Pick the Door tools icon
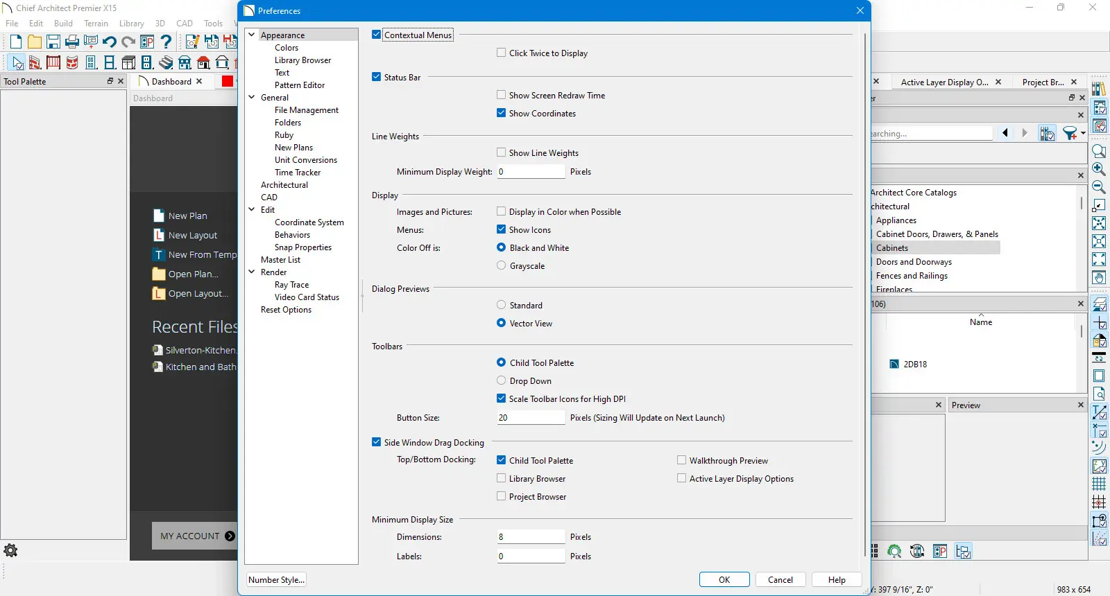This screenshot has width=1110, height=596. pyautogui.click(x=91, y=63)
